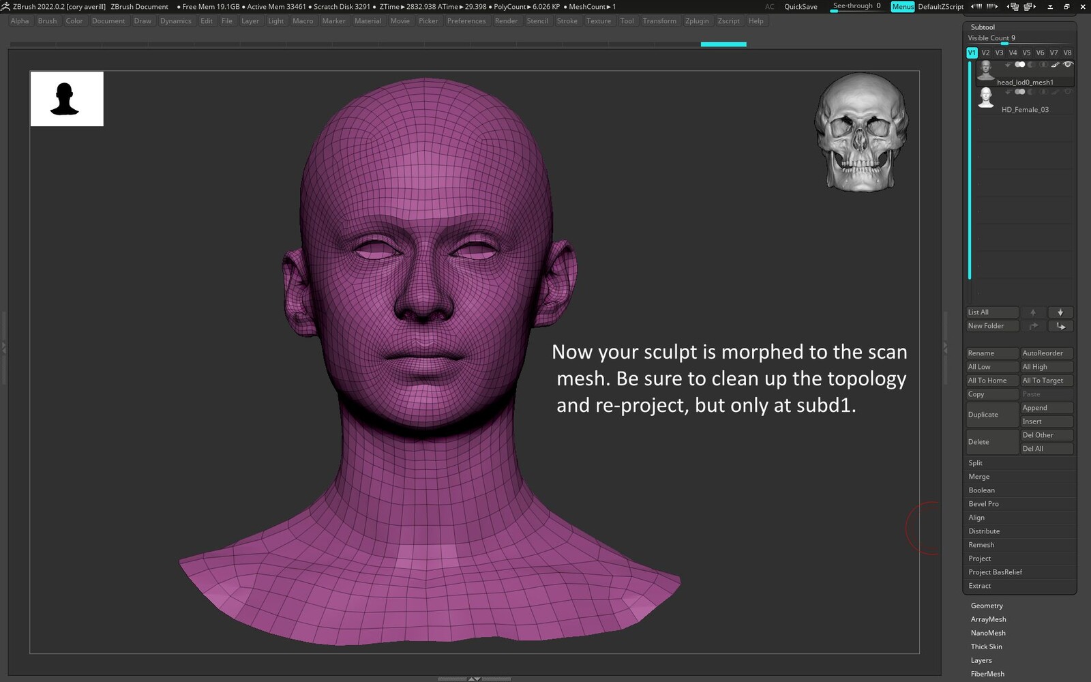Image resolution: width=1091 pixels, height=682 pixels.
Task: Click the move-down arrow icon beside List All
Action: click(x=1060, y=312)
